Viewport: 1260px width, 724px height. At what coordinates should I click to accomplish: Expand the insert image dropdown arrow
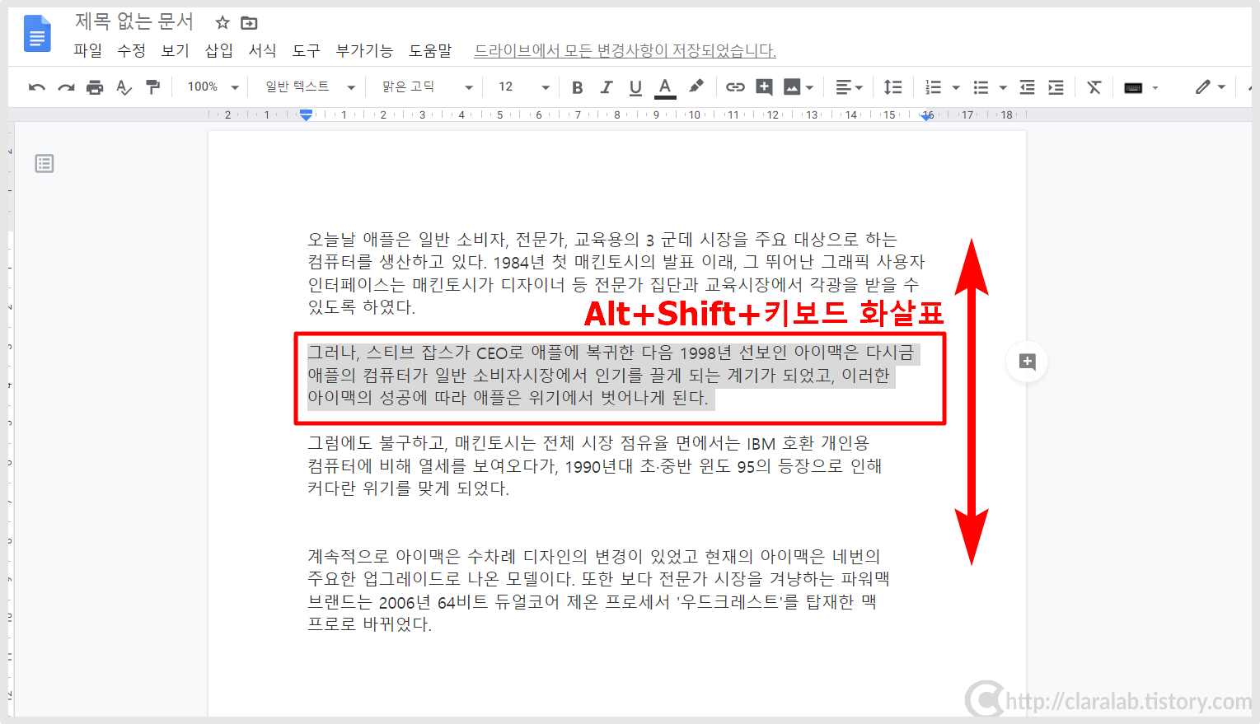810,87
